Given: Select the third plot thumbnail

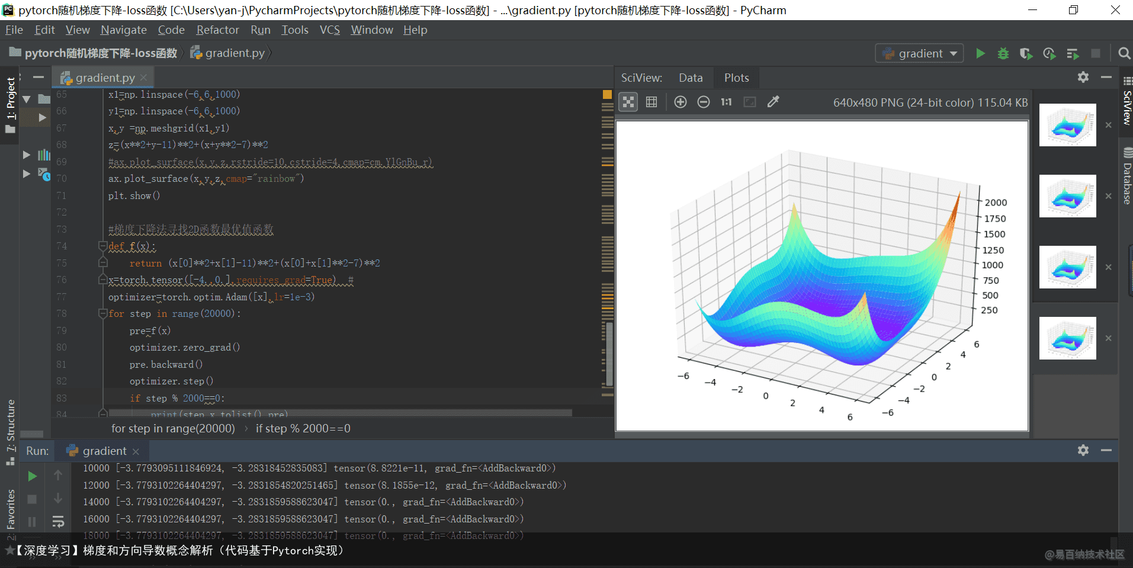Looking at the screenshot, I should (1067, 267).
